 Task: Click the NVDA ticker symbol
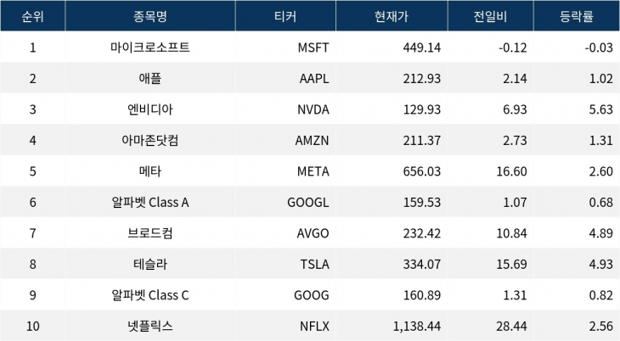(x=313, y=110)
